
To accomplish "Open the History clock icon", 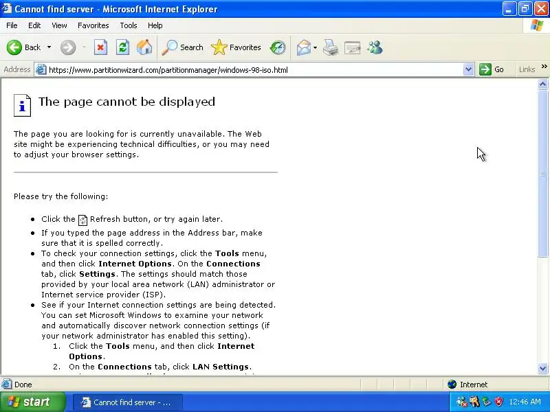I will tap(278, 47).
